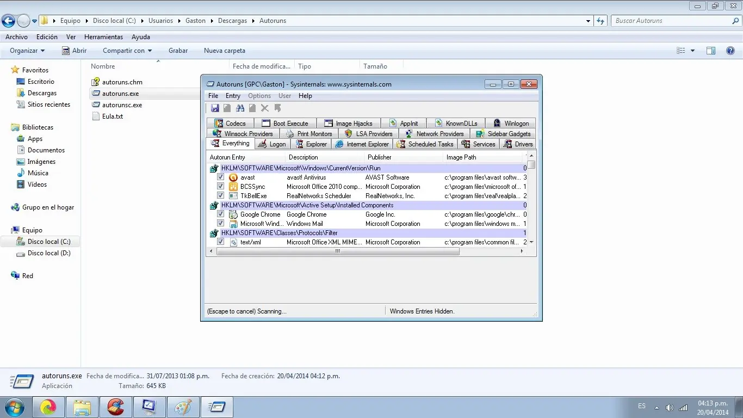Select the Eula.txt file icon in Explorer
The image size is (743, 418).
pyautogui.click(x=96, y=116)
